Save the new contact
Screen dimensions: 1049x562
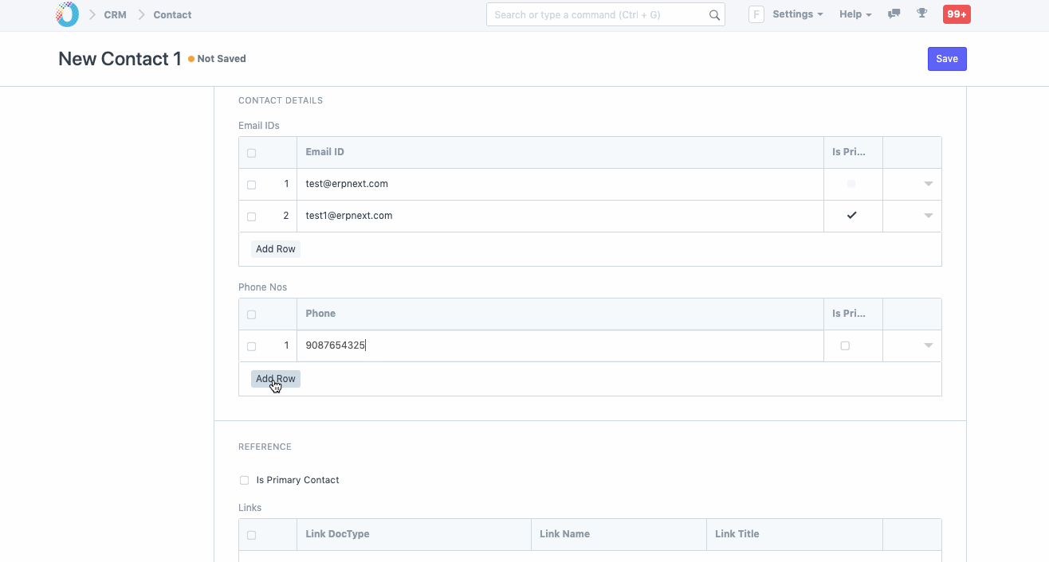click(x=947, y=59)
